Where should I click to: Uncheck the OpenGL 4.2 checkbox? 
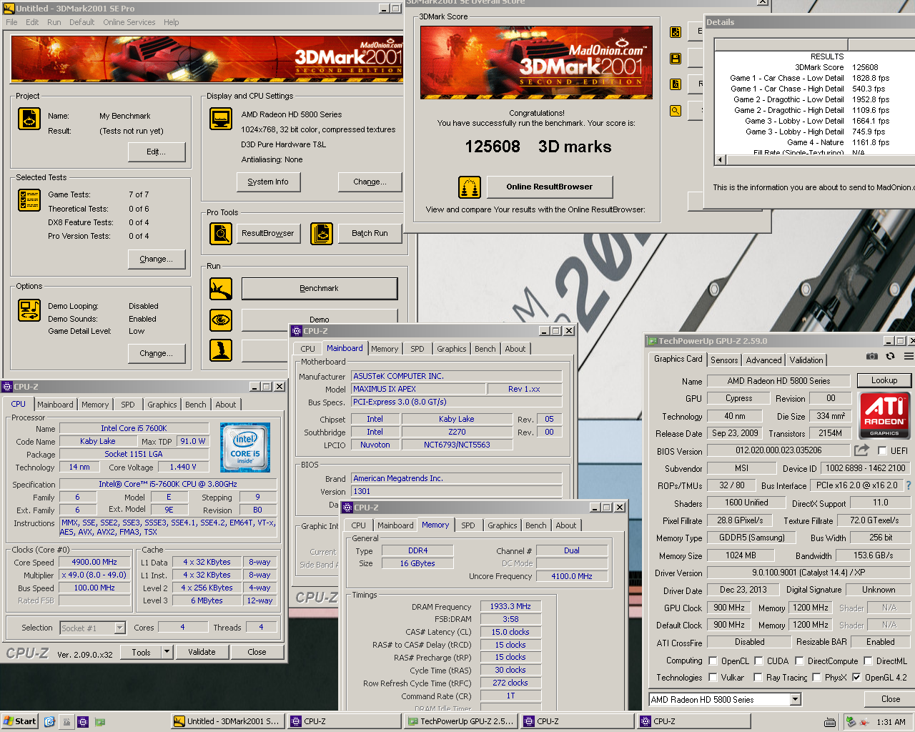[x=856, y=677]
